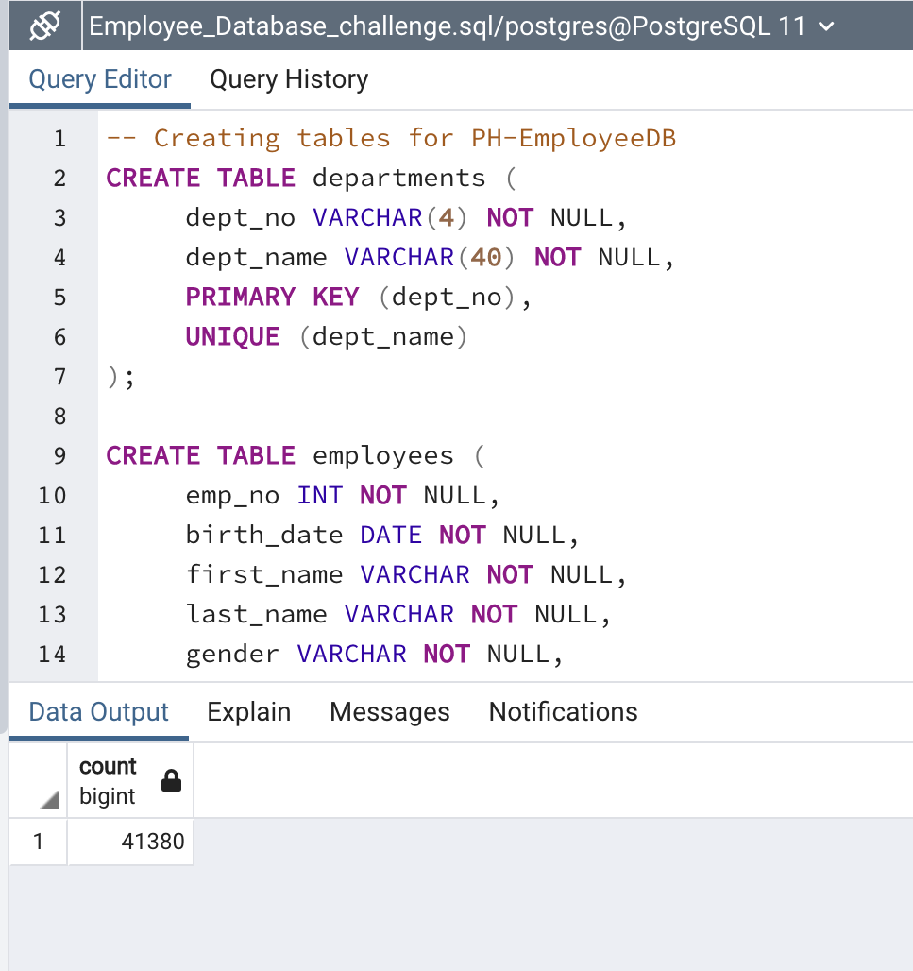This screenshot has height=971, width=913.
Task: Select the Data Output tab
Action: pos(99,711)
